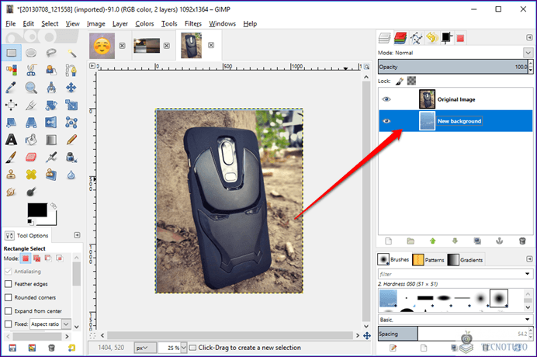Open the Paths tab icon
Screen dimensions: 537x357
416,38
